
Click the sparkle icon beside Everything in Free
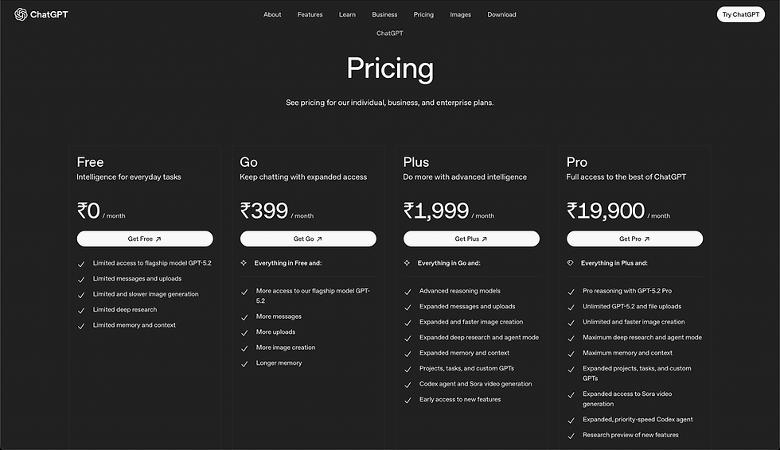244,262
